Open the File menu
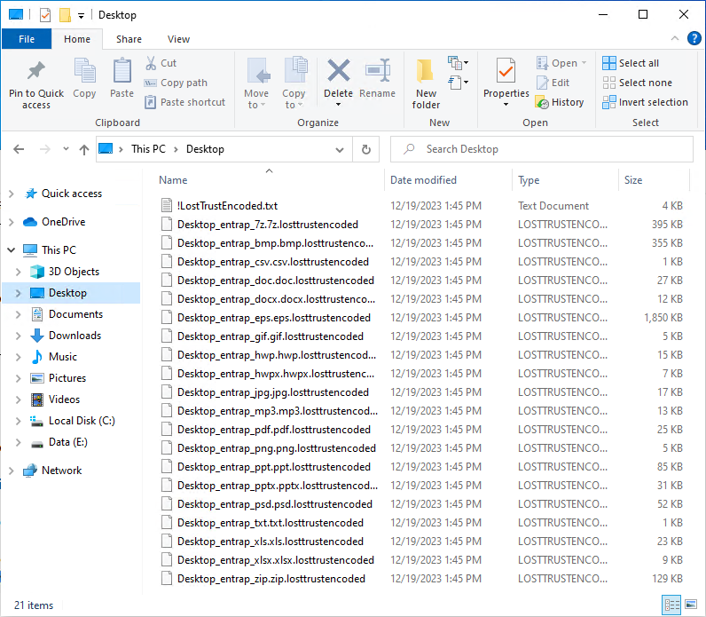706x617 pixels. click(27, 39)
